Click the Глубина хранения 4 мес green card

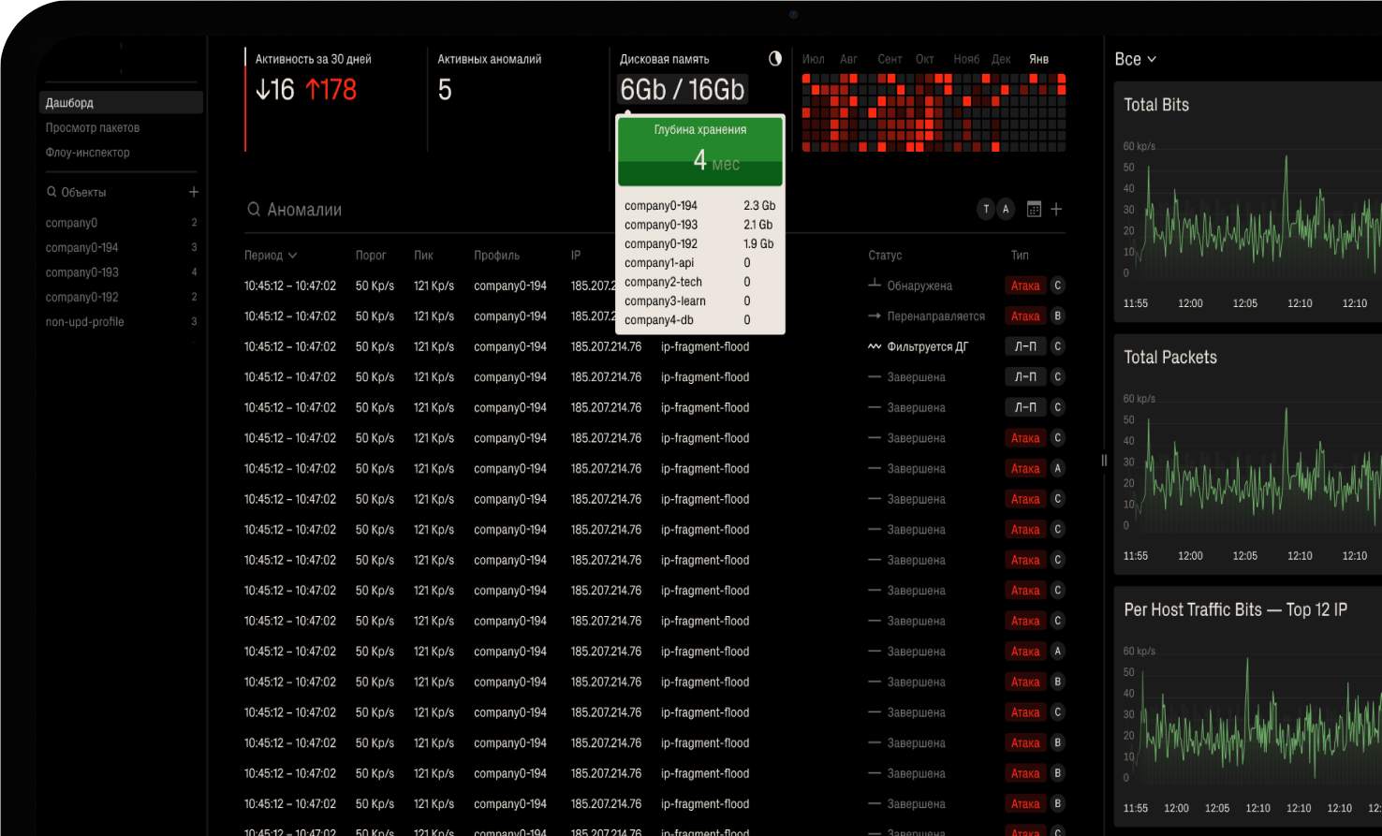pyautogui.click(x=700, y=151)
